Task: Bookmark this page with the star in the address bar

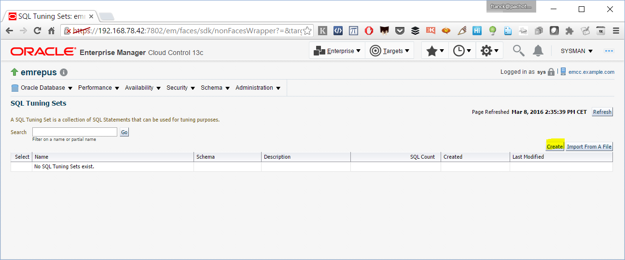Action: (x=307, y=30)
